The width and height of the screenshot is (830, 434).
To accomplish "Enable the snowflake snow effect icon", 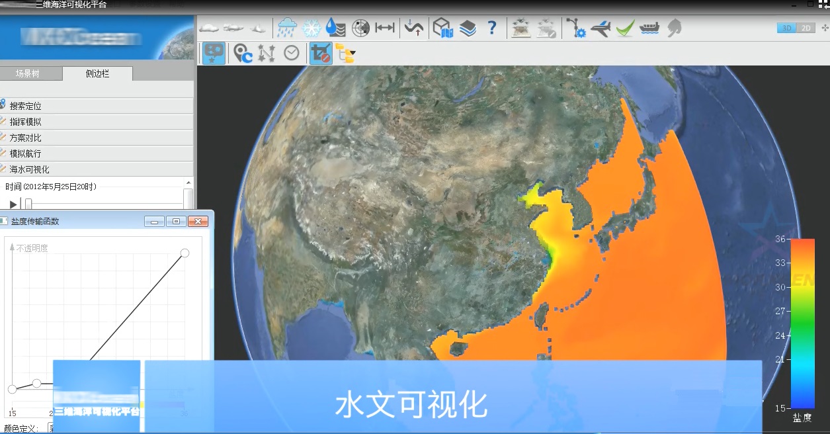I will click(x=311, y=28).
